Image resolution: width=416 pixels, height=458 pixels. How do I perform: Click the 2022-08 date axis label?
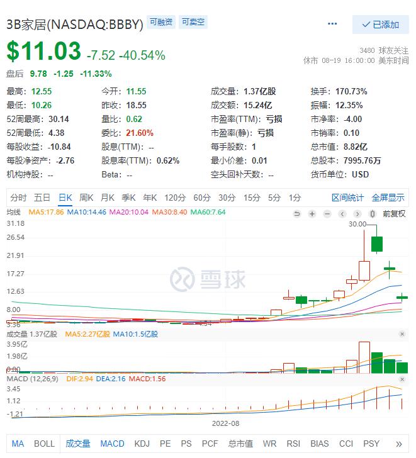click(x=225, y=423)
